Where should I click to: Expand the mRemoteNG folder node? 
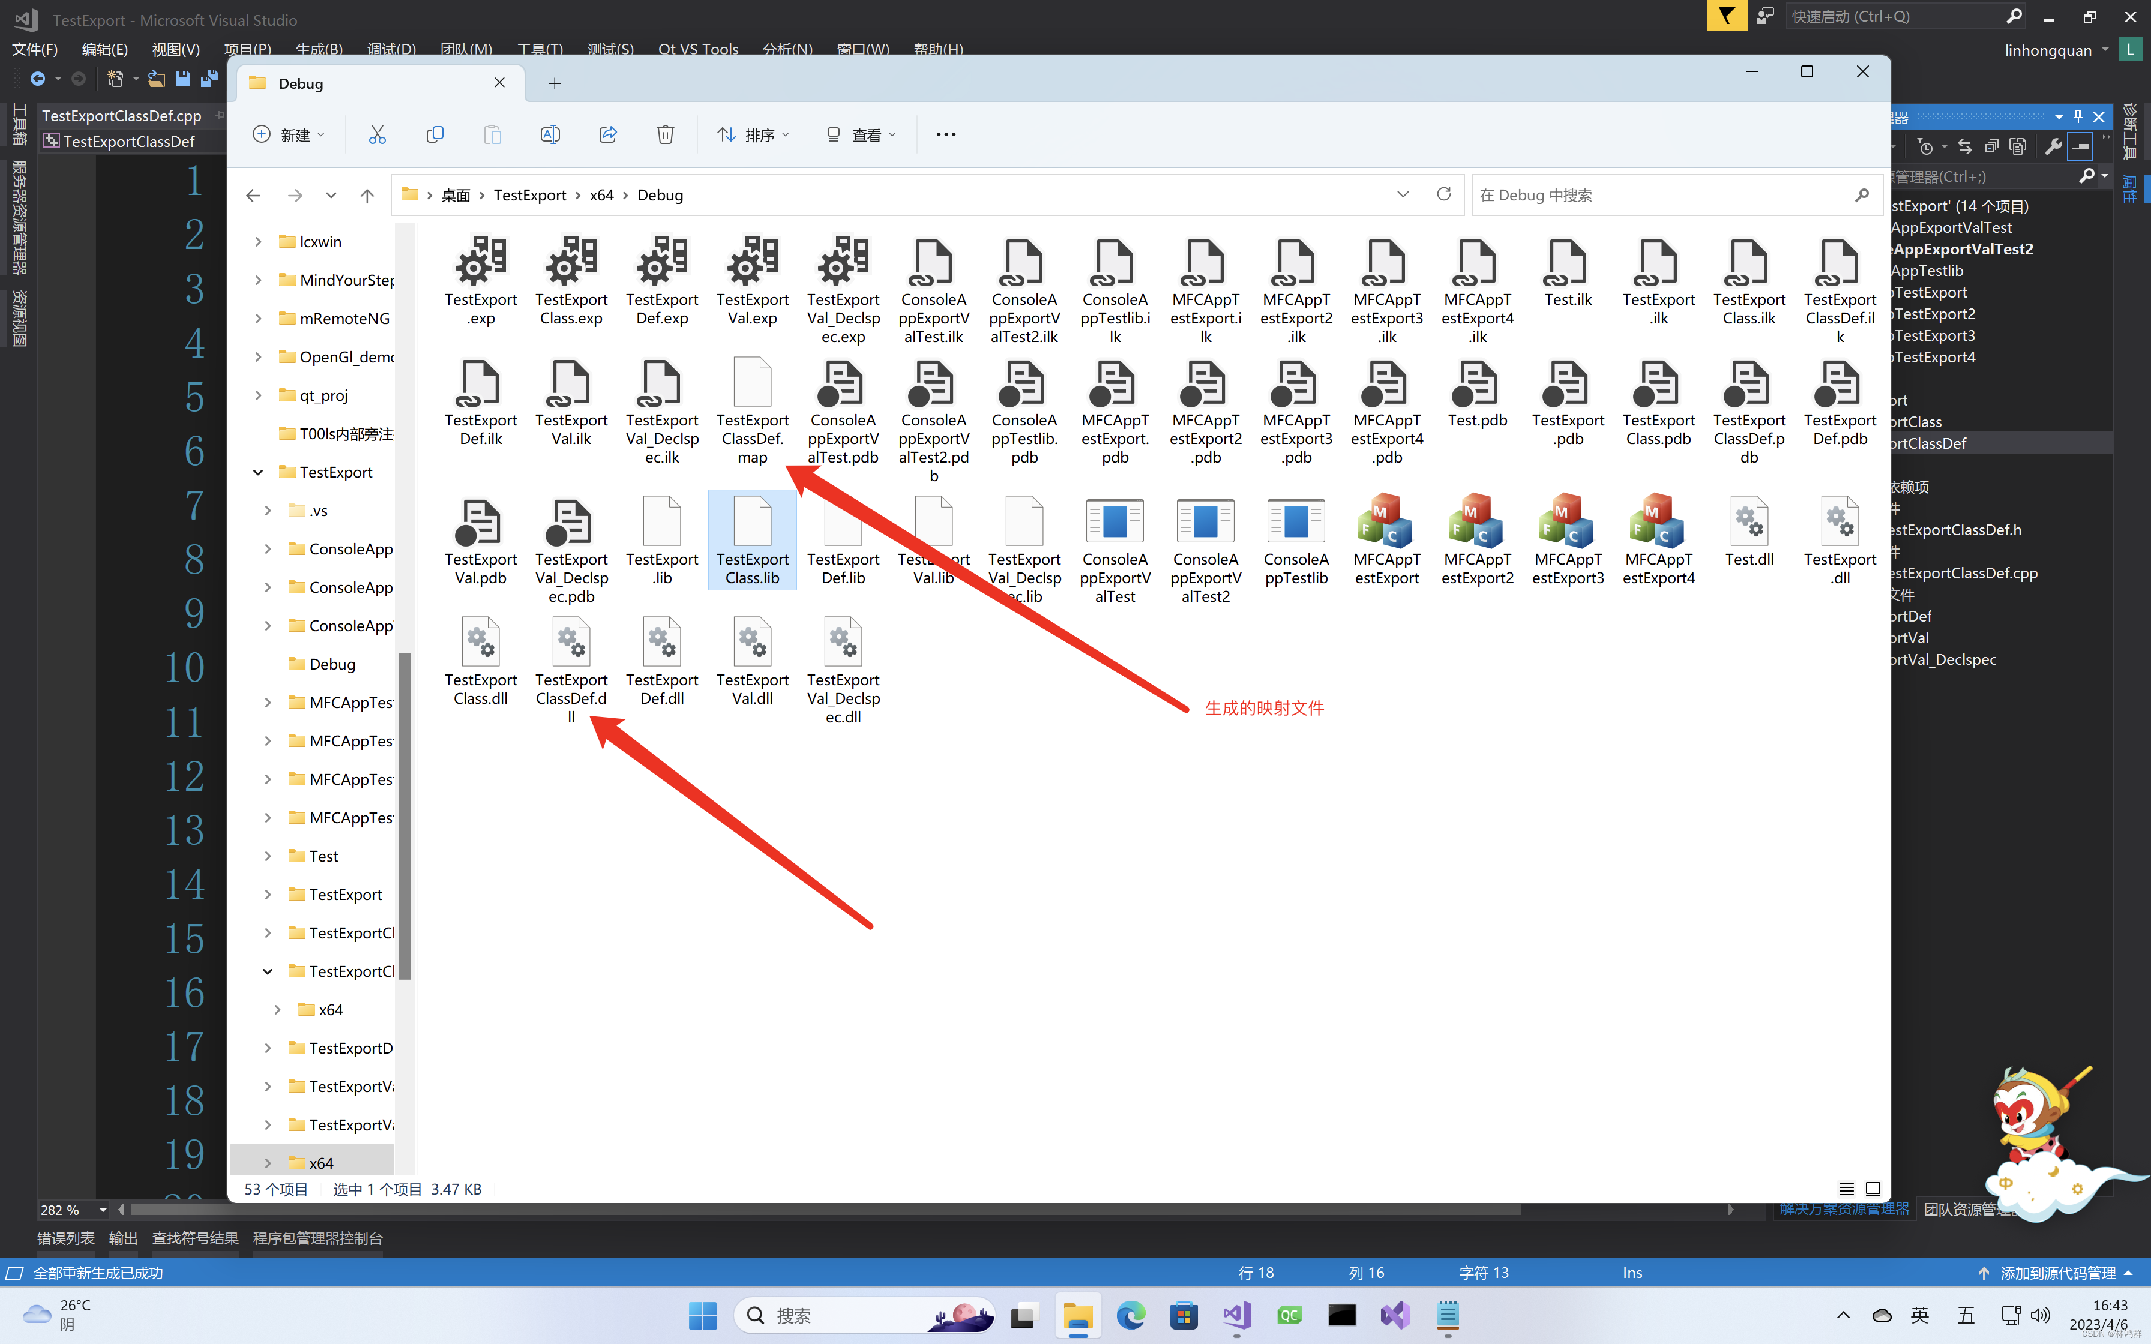(x=257, y=318)
